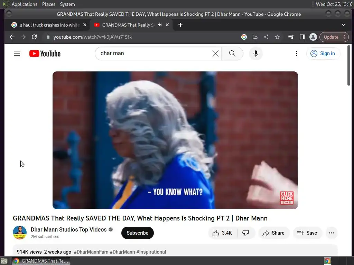Open YouTube settings three-dot menu
The height and width of the screenshot is (265, 354).
[x=296, y=53]
